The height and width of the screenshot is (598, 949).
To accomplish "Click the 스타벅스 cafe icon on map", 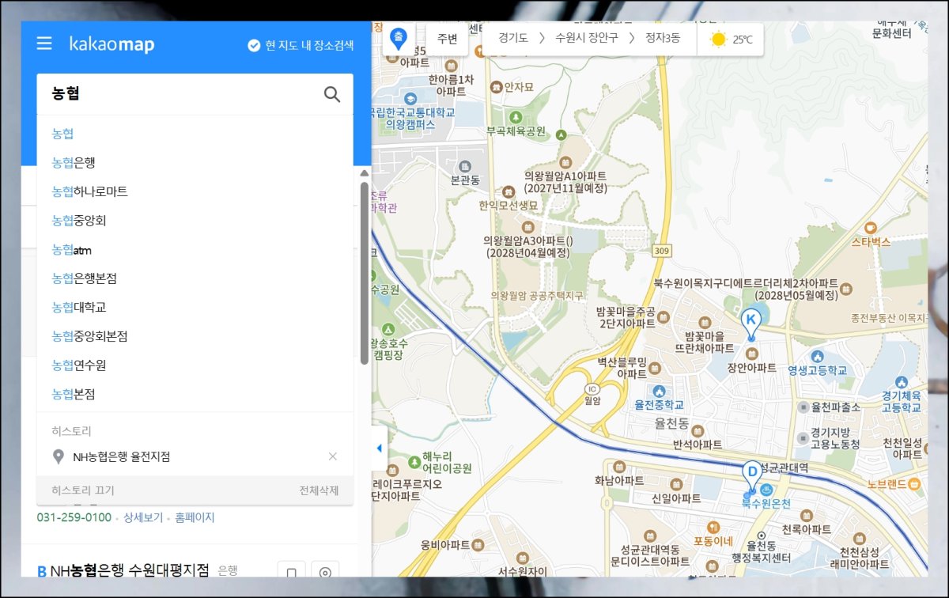I will [871, 227].
